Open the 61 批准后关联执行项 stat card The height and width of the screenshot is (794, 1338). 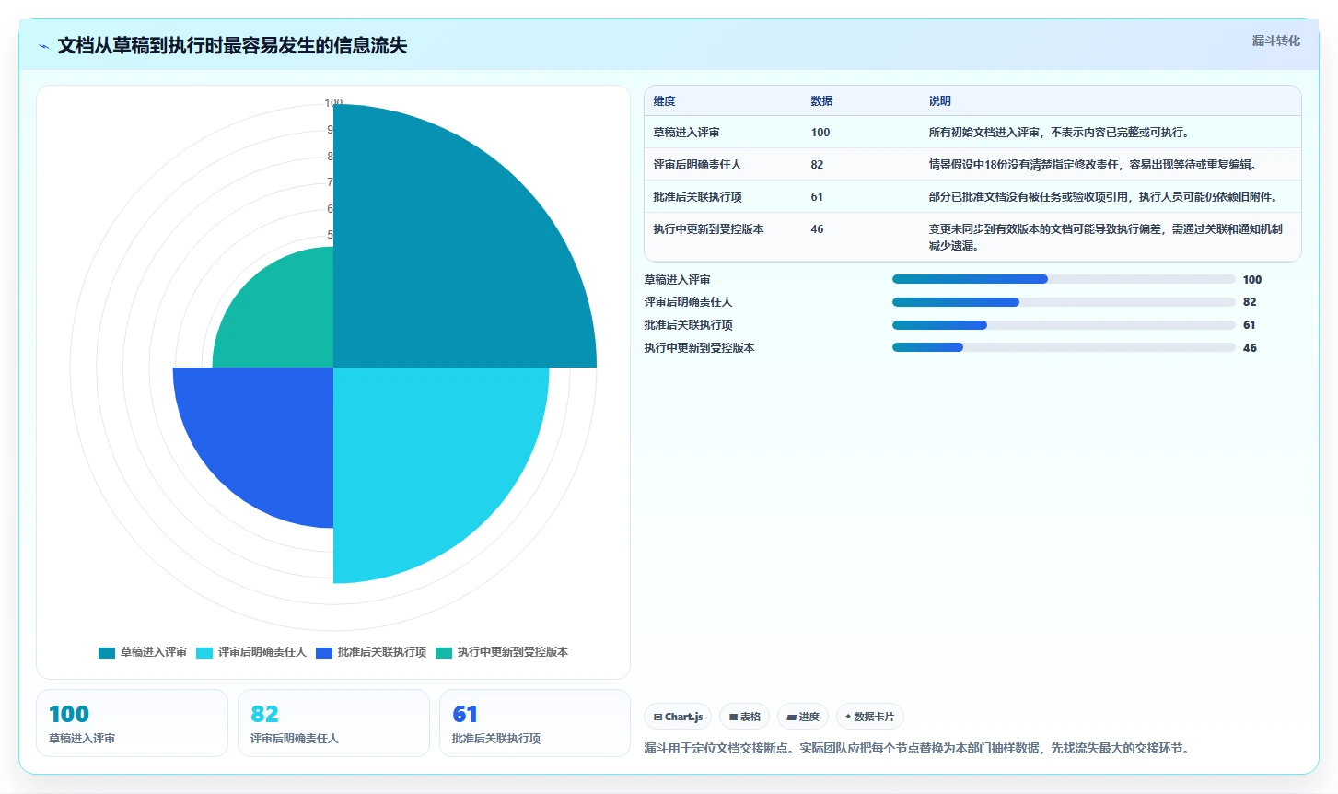click(535, 723)
